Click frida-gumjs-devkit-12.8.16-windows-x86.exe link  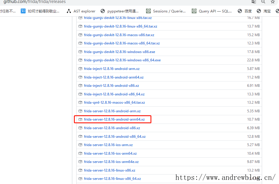click(x=119, y=52)
